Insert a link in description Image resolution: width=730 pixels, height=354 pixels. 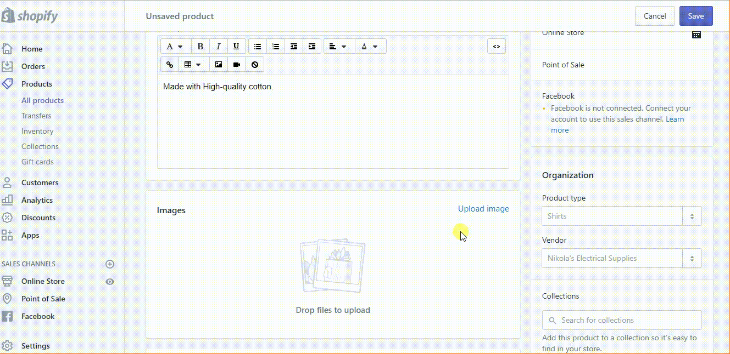coord(170,65)
